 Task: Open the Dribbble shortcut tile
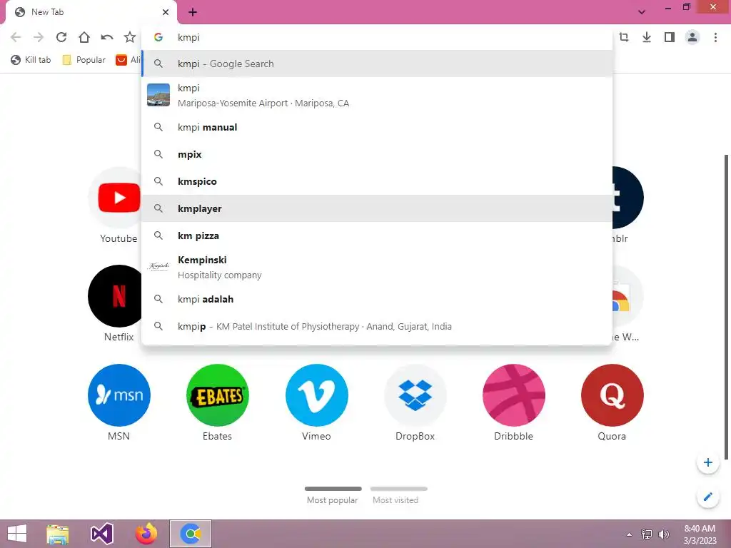pos(513,395)
